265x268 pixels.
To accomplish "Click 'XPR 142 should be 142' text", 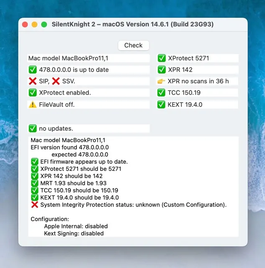I will (72, 176).
